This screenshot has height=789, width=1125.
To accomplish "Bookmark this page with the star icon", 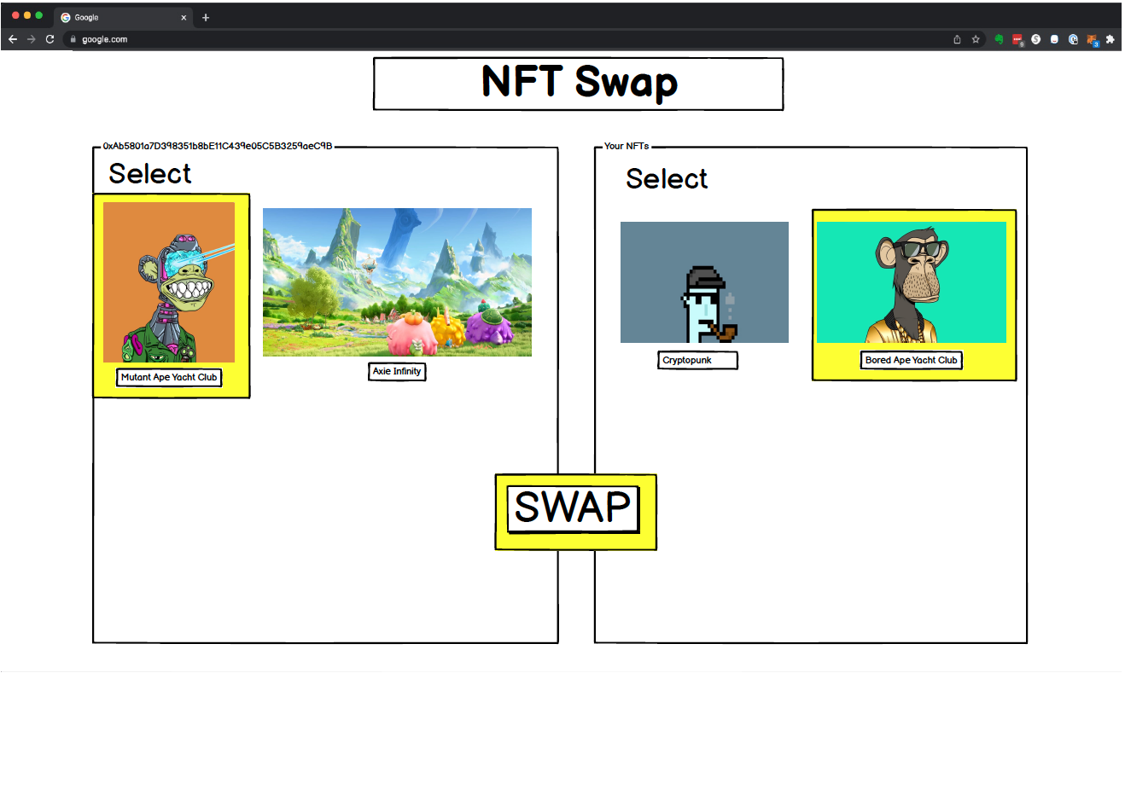I will click(x=976, y=39).
